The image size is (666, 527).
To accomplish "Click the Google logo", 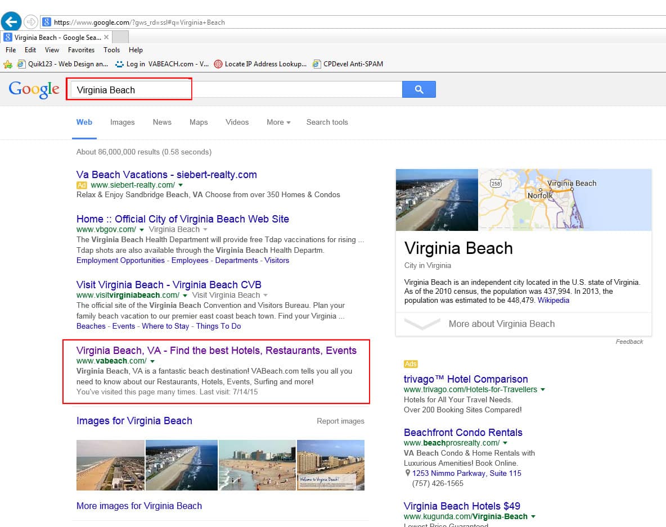I will (x=34, y=89).
